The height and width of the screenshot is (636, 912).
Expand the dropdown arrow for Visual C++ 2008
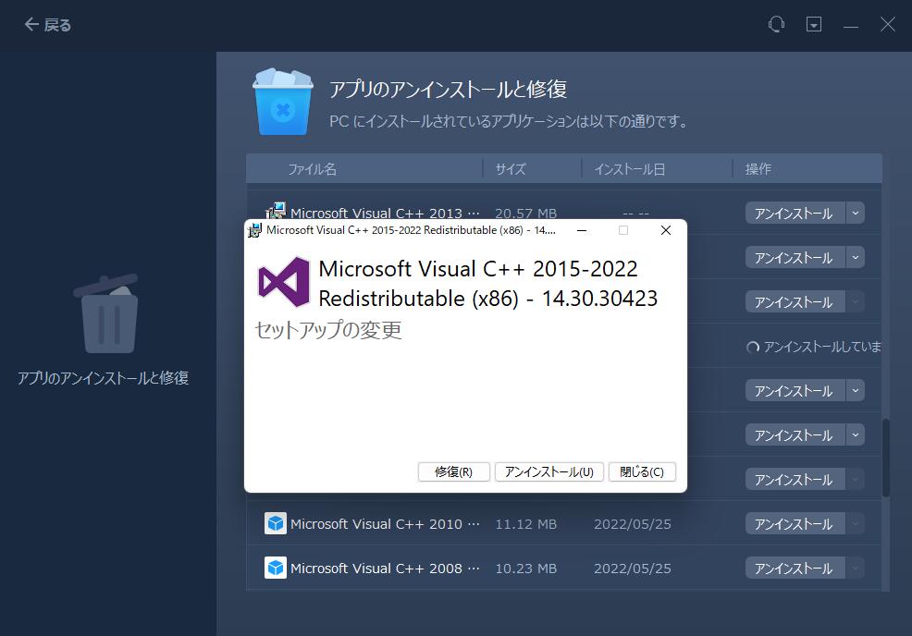856,569
